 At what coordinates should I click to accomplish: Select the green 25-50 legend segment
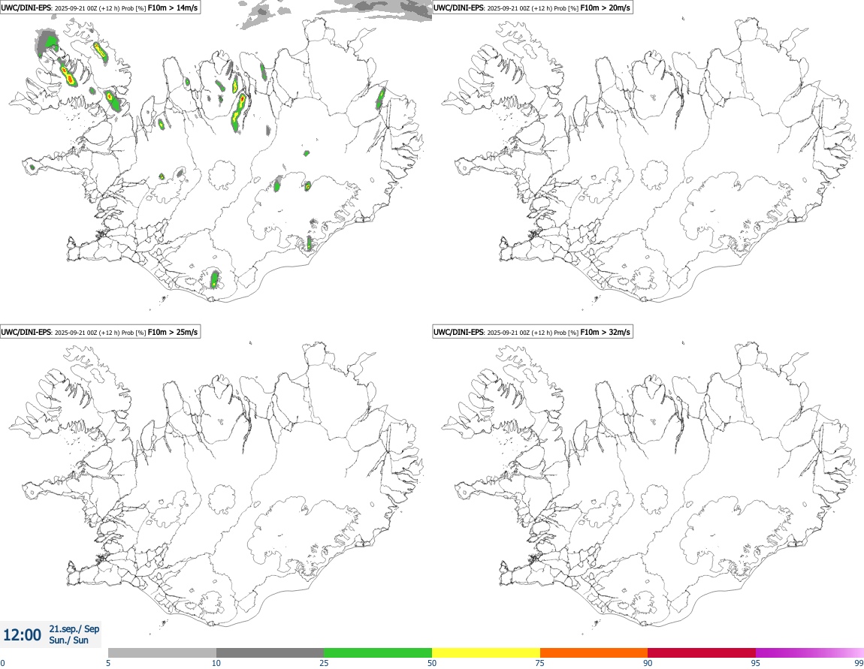[x=378, y=653]
